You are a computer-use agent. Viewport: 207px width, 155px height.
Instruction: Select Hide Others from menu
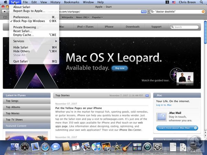[34, 51]
